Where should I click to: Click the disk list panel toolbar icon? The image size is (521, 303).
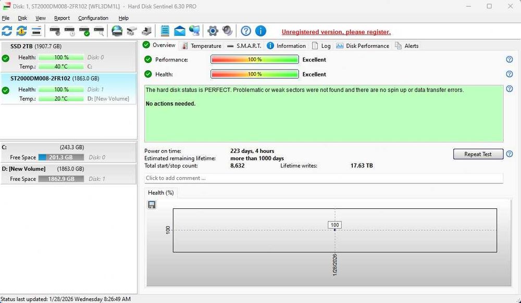click(x=36, y=31)
